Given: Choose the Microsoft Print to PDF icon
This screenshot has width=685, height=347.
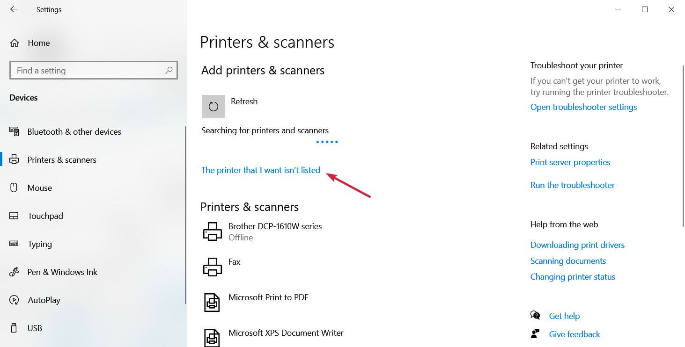Looking at the screenshot, I should pos(212,303).
